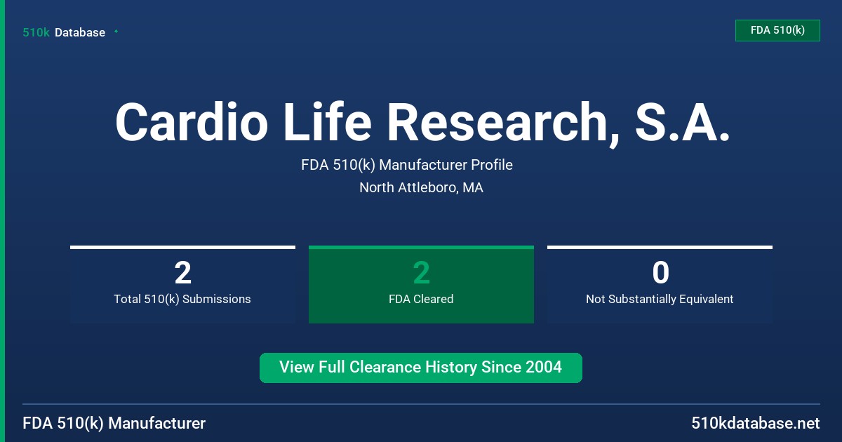The width and height of the screenshot is (842, 442).
Task: Visit the 510kdatabase.net footer link
Action: (755, 423)
